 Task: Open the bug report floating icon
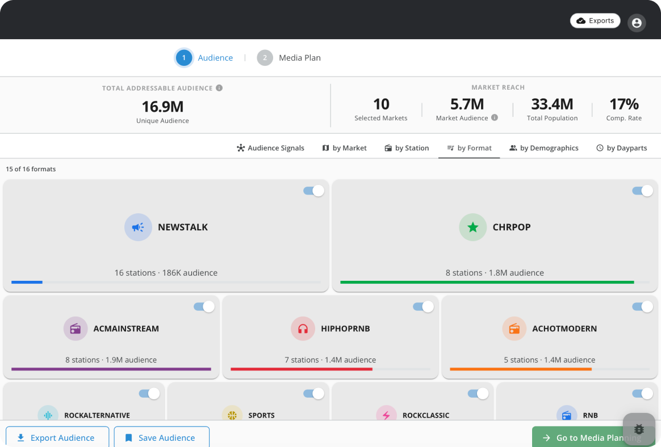pos(639,429)
